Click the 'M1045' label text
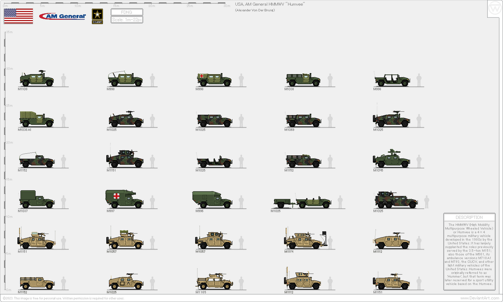The image size is (503, 302). pos(378,170)
